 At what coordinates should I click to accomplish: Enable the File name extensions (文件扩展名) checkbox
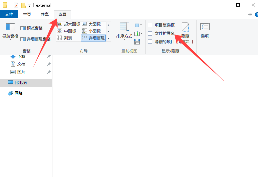tap(150, 34)
